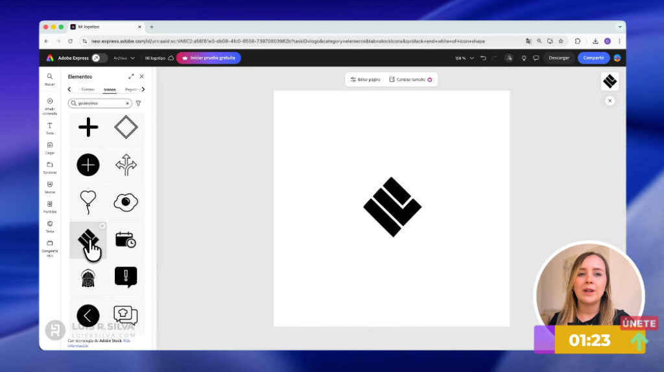
Task: Open browser downloads icon
Action: pyautogui.click(x=595, y=41)
